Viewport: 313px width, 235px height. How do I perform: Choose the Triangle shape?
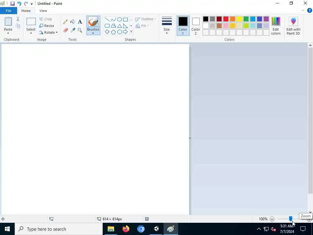click(x=120, y=26)
